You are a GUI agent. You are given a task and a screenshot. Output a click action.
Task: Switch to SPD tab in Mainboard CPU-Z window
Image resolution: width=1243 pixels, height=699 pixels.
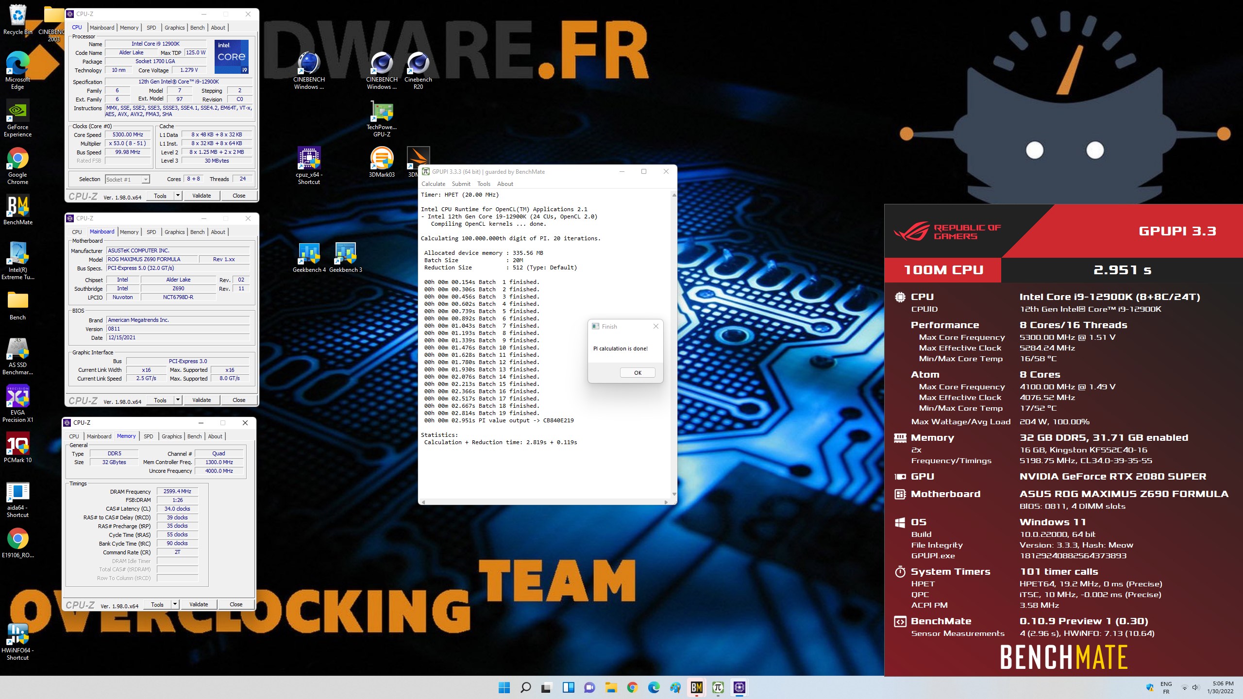(x=151, y=232)
